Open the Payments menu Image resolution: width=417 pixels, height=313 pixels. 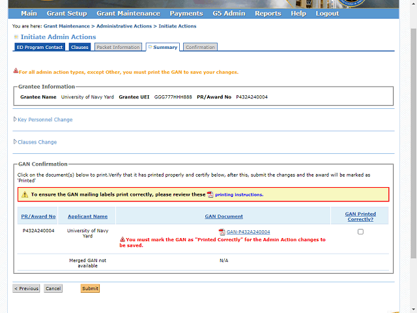point(186,13)
